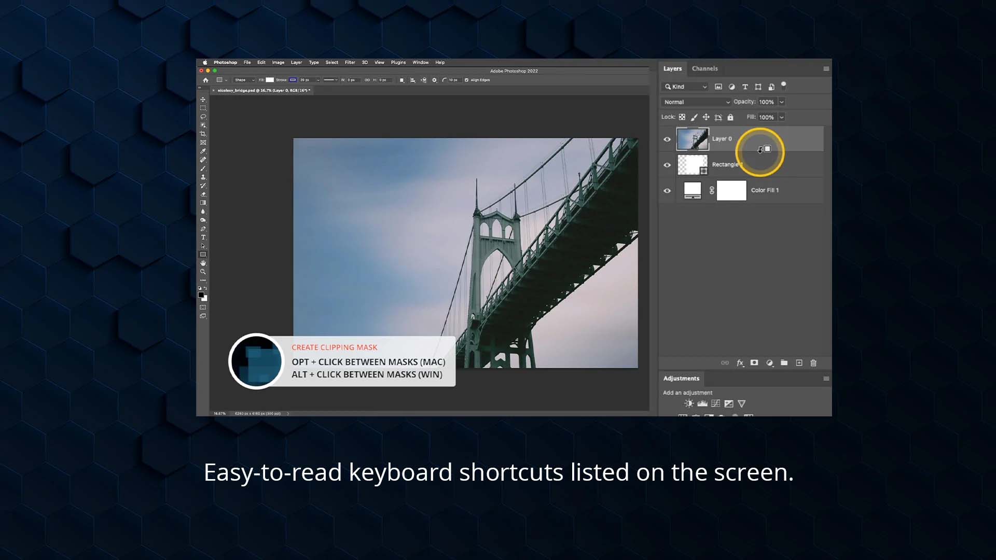Toggle Align Edges checkbox
996x560 pixels.
tap(466, 80)
